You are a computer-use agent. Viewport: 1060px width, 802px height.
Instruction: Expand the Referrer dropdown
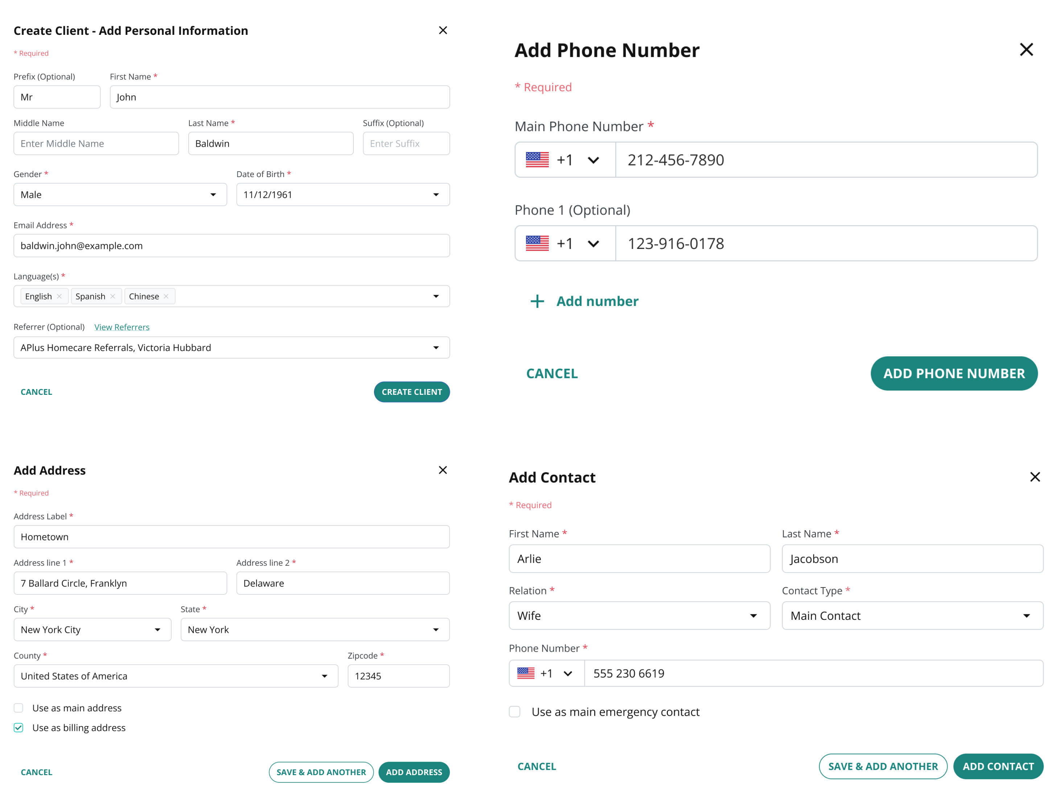[x=231, y=348]
